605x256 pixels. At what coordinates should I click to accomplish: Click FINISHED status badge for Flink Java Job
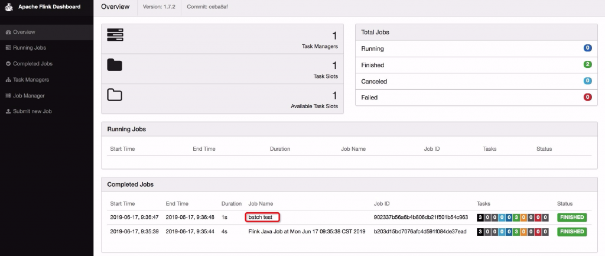coord(572,232)
